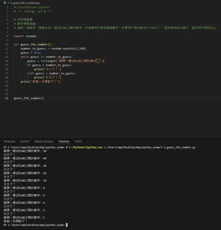Switch to the PROBLEMS panel tab
This screenshot has width=221, height=230.
pyautogui.click(x=9, y=141)
